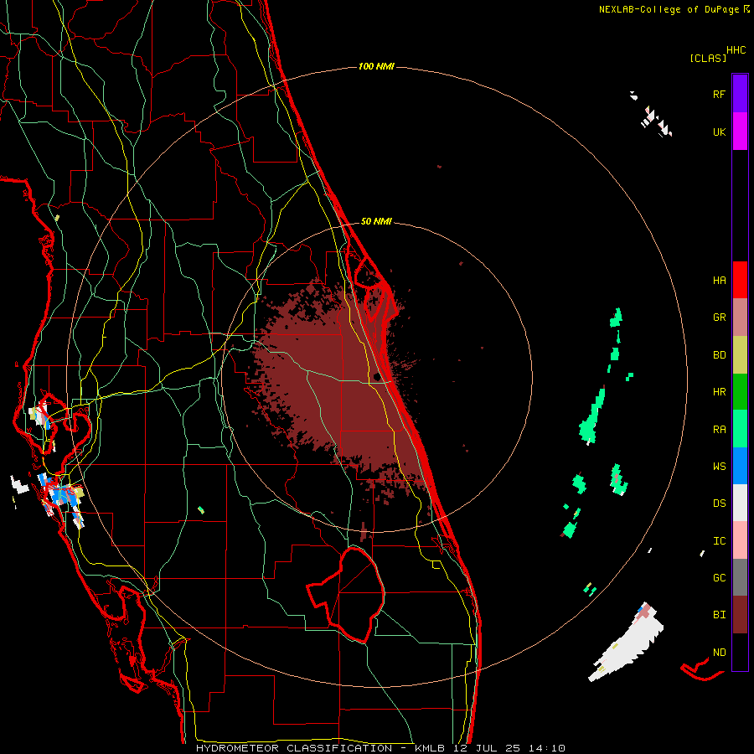Click the UK magenta legend swatch

740,132
